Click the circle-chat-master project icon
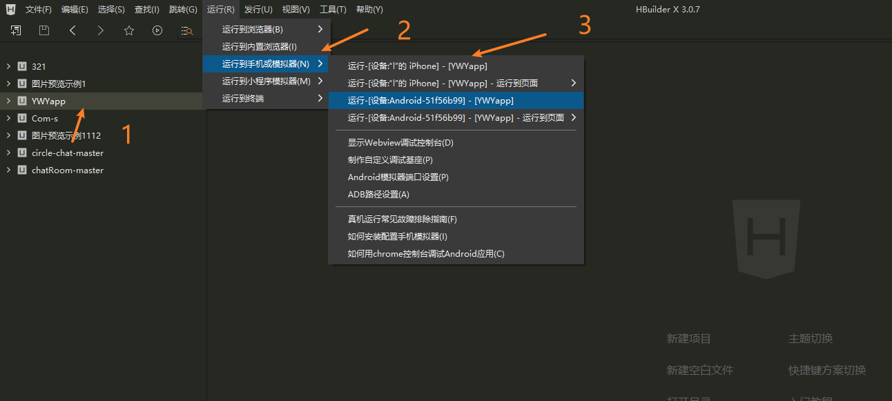Screen dimensions: 892x401 pos(22,153)
